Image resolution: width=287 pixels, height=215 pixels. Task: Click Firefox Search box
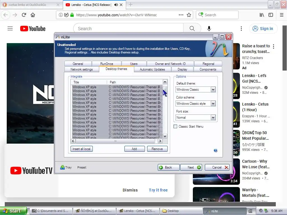[217, 15]
